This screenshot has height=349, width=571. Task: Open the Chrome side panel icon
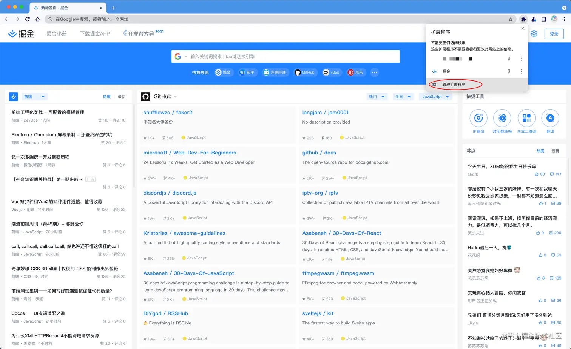[x=544, y=19]
